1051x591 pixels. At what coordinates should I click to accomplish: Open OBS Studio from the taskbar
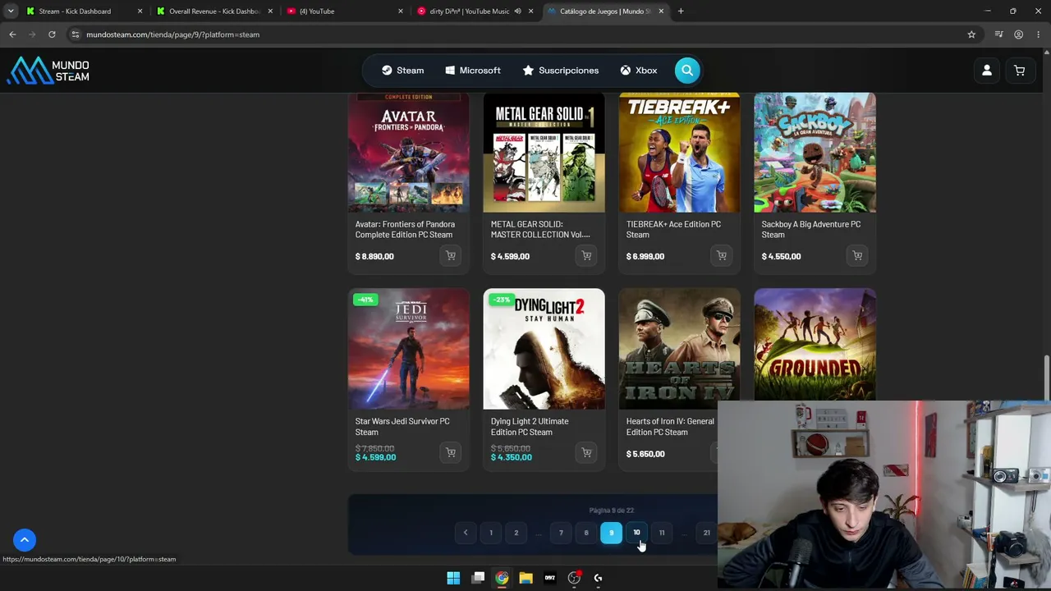point(574,578)
